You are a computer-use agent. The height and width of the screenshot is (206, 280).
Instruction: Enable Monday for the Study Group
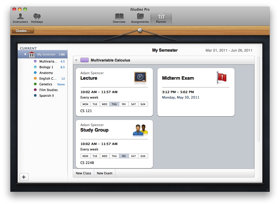pos(85,156)
